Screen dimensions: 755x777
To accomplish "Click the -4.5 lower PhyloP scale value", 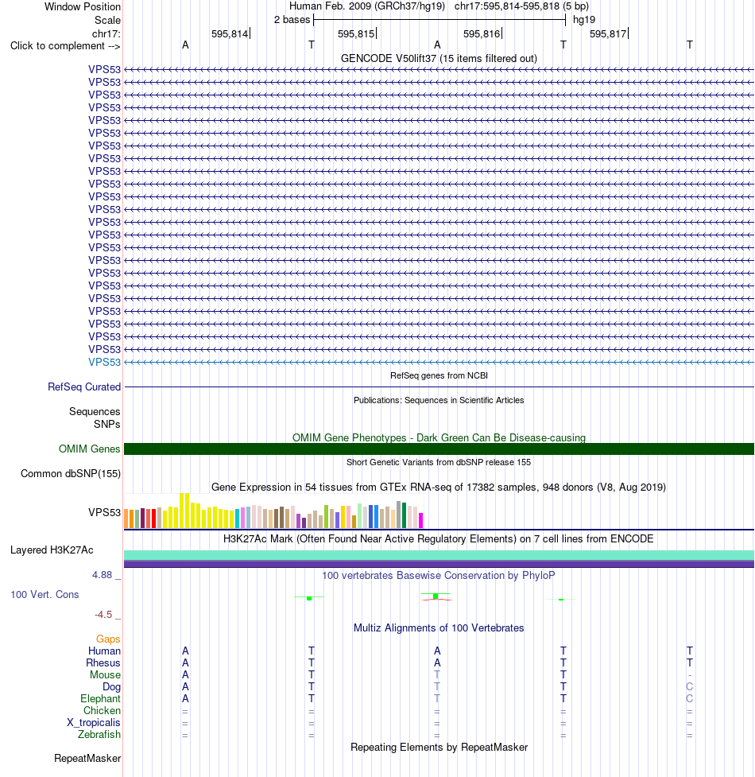I will click(x=103, y=615).
